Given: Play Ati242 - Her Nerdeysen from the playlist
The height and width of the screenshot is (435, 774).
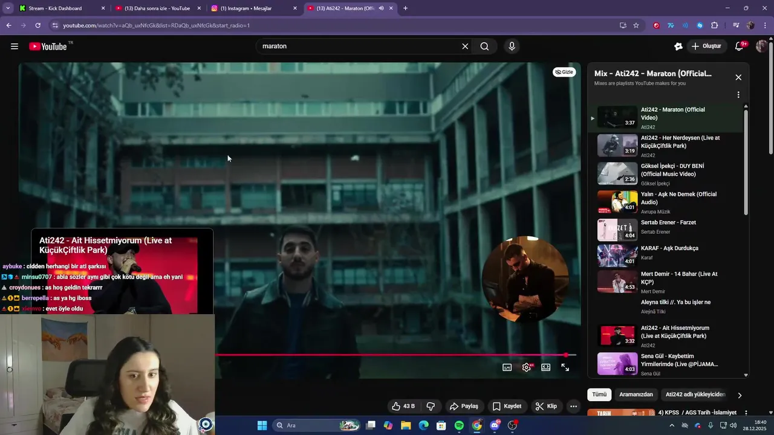Looking at the screenshot, I should tap(665, 146).
